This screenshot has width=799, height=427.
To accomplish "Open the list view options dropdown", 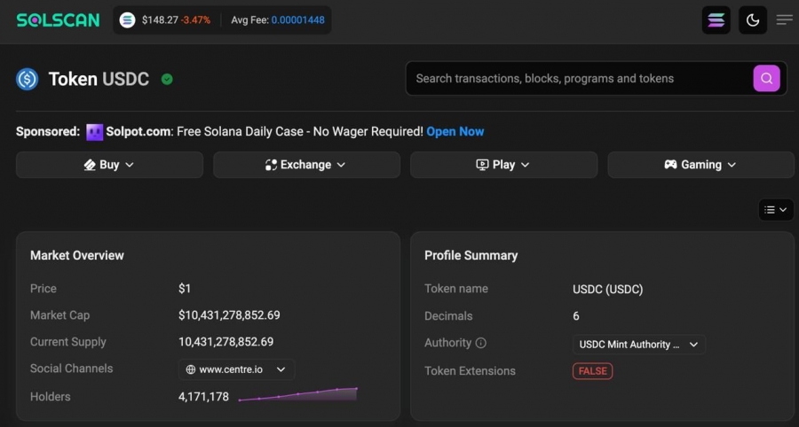I will tap(776, 210).
